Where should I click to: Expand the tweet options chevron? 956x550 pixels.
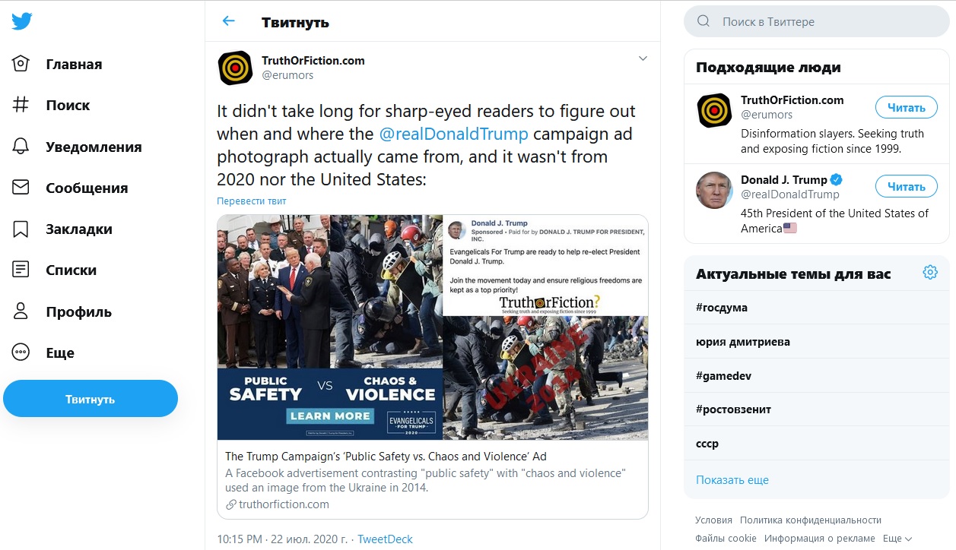pyautogui.click(x=643, y=58)
